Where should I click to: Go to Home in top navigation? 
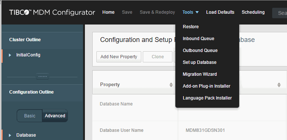tap(108, 12)
